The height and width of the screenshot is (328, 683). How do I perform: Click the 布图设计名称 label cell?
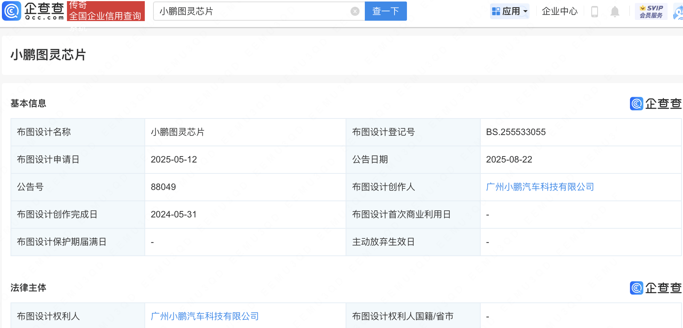(78, 132)
